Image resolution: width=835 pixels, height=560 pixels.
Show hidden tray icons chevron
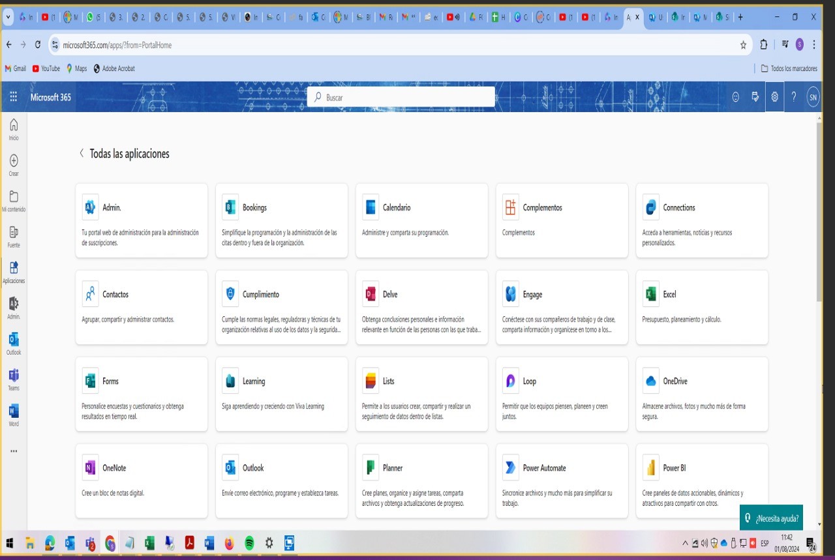pyautogui.click(x=685, y=542)
